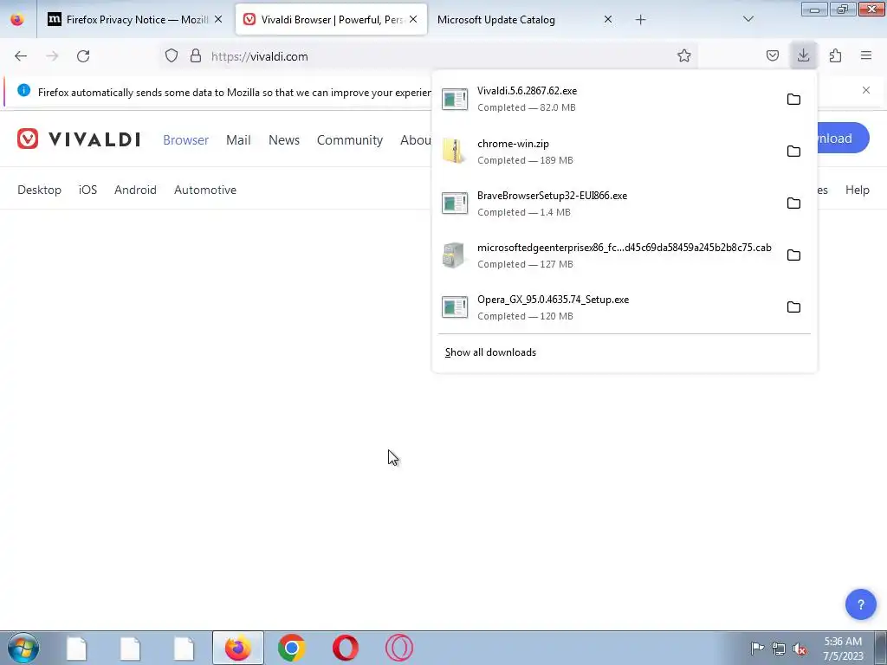Launch Opera from the taskbar

(346, 648)
